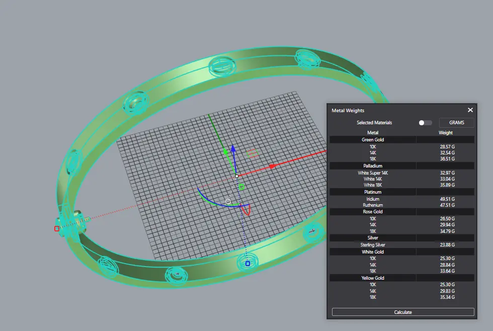
Task: Click the White Super 14K row
Action: click(x=402, y=173)
